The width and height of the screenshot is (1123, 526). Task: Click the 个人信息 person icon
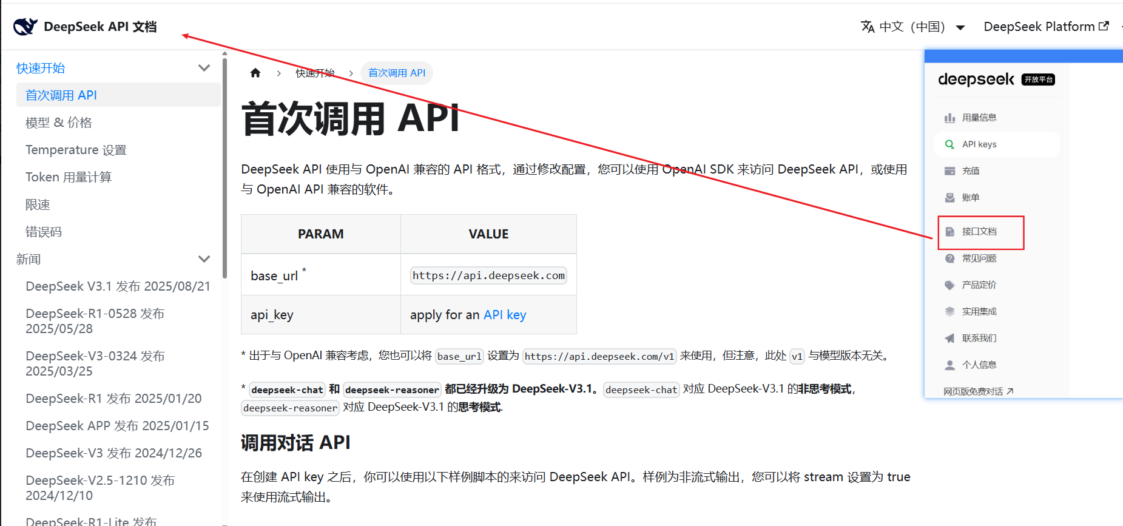pos(949,365)
